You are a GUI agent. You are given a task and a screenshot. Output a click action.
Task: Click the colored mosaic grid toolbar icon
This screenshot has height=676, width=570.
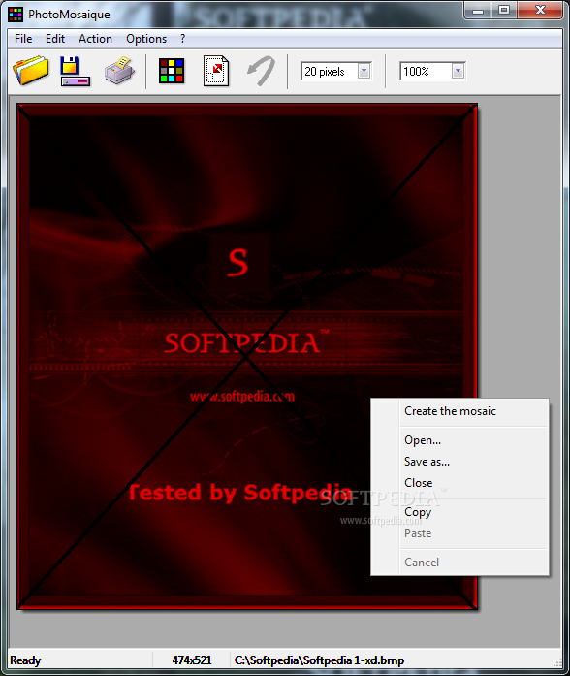(x=172, y=71)
